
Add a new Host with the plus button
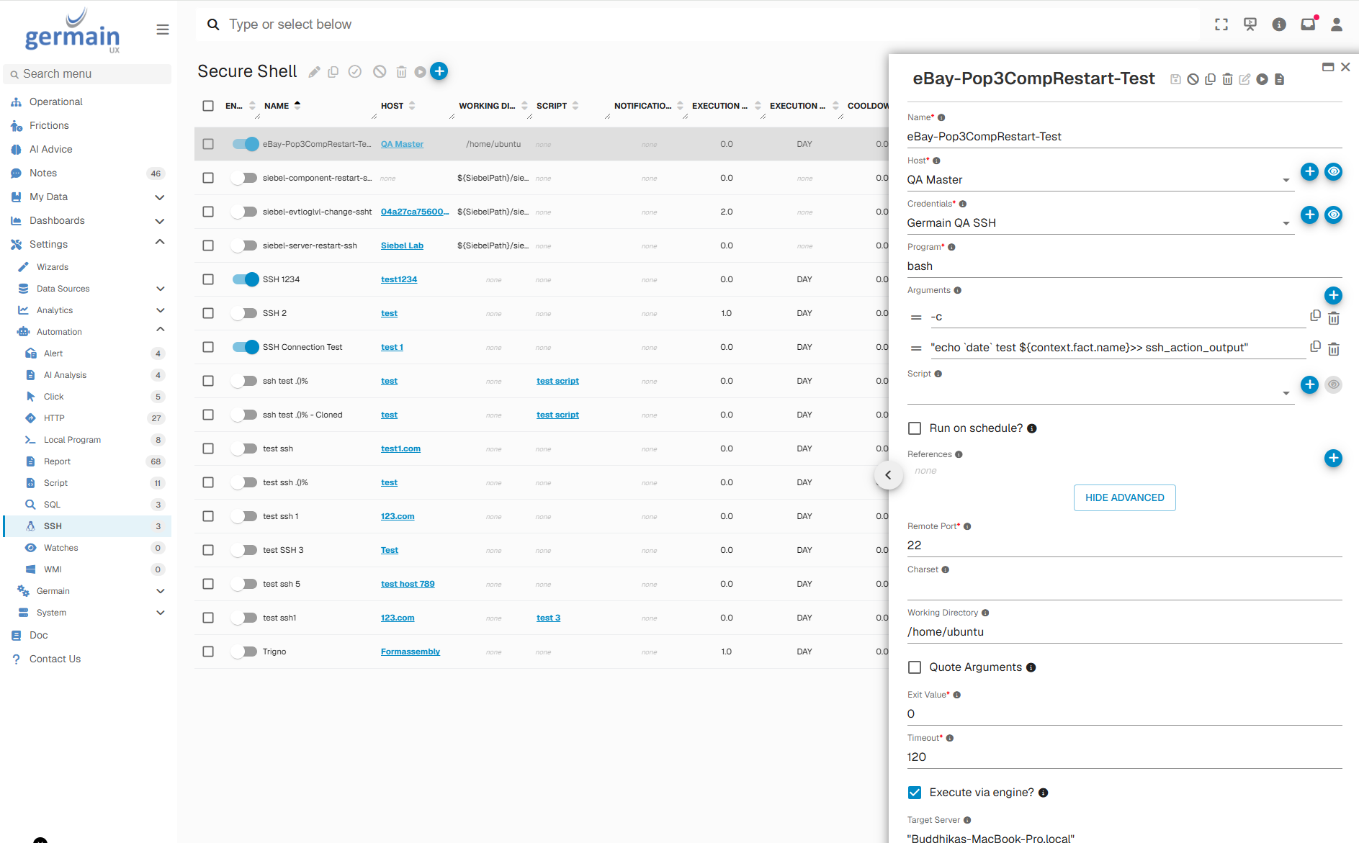tap(1309, 171)
